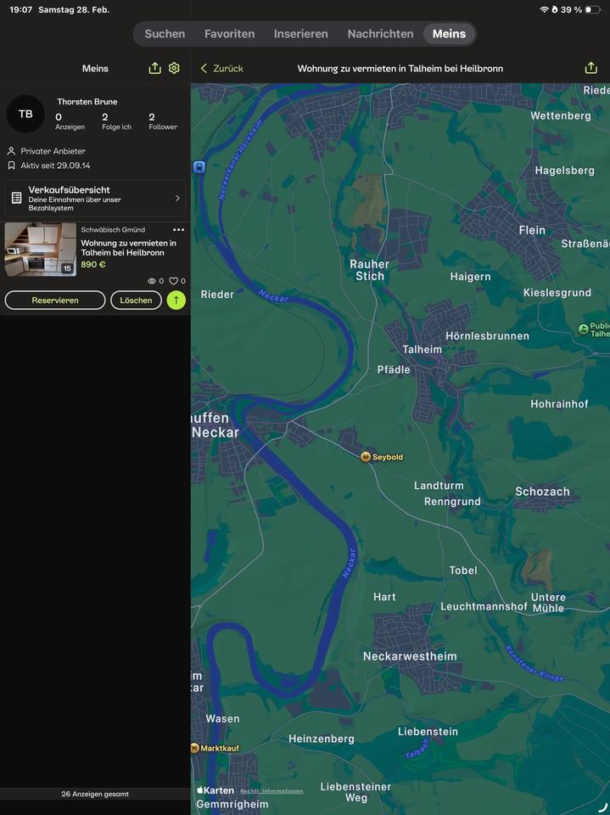Open settings gear in Meins header

pos(174,68)
